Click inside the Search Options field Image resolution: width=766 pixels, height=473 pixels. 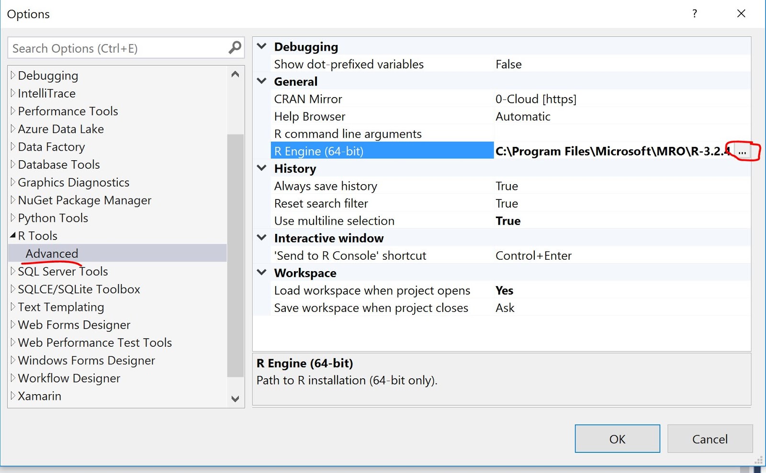coord(115,48)
